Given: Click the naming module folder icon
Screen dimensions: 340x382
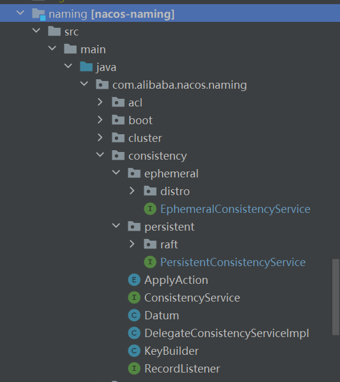Looking at the screenshot, I should coord(38,14).
